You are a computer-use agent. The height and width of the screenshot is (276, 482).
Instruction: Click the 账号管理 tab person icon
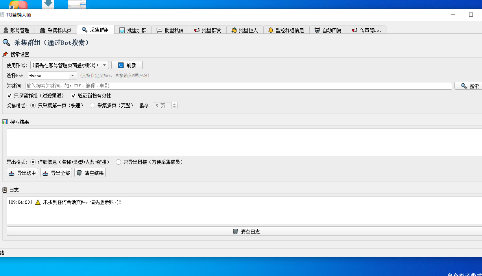click(x=6, y=30)
